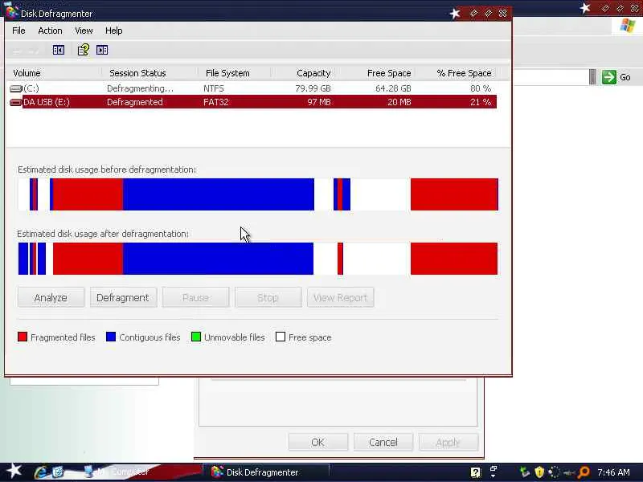Image resolution: width=643 pixels, height=482 pixels.
Task: Launch Internet Explorer from quick launch
Action: coord(41,472)
